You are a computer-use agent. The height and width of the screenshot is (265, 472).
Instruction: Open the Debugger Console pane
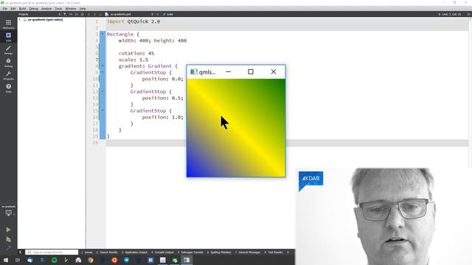click(190, 252)
